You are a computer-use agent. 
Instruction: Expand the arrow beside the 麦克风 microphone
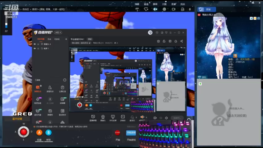[x=136, y=117]
